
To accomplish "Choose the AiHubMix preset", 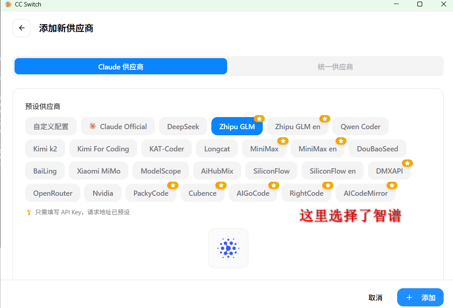I will pos(217,171).
